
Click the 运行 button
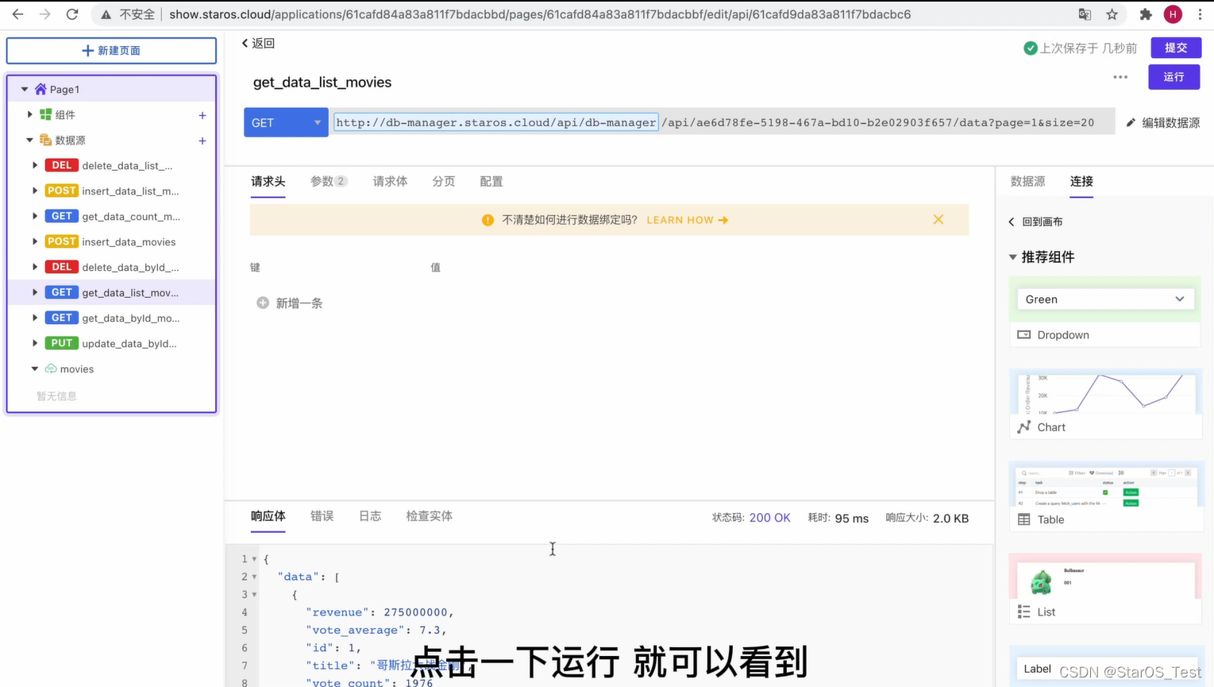click(1174, 77)
